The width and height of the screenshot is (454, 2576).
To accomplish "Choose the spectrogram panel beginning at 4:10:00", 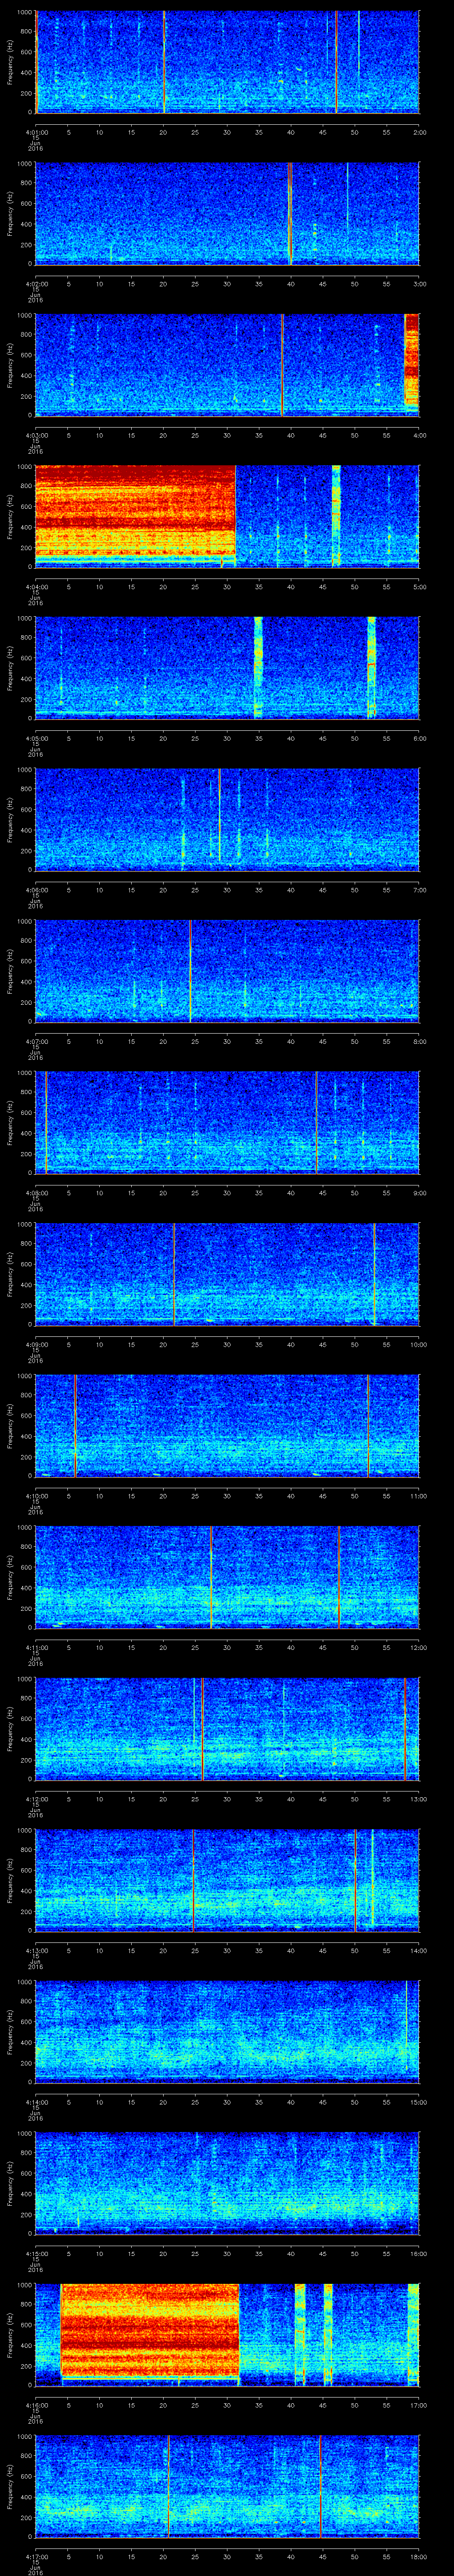I will point(227,1425).
